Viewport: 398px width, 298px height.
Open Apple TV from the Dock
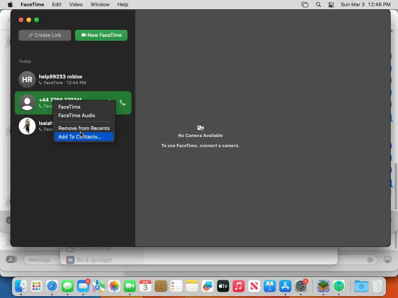(x=223, y=286)
